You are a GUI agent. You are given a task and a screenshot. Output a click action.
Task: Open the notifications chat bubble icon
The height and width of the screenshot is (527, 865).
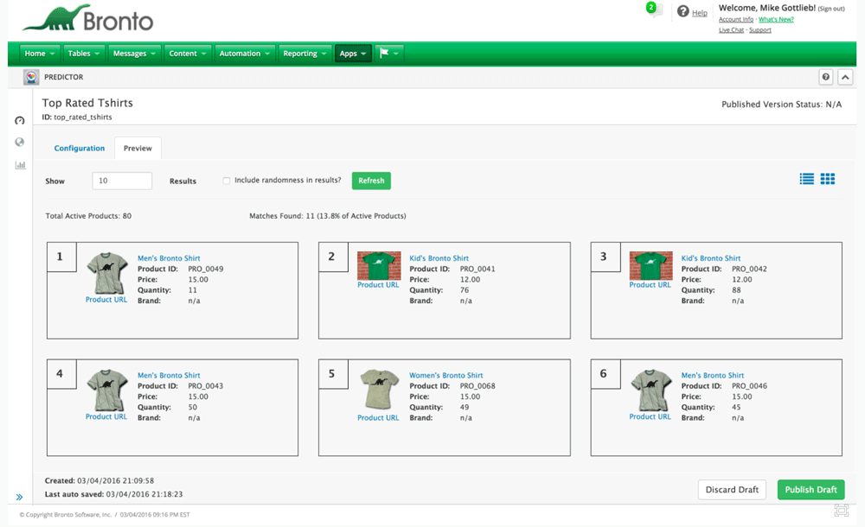pos(654,10)
